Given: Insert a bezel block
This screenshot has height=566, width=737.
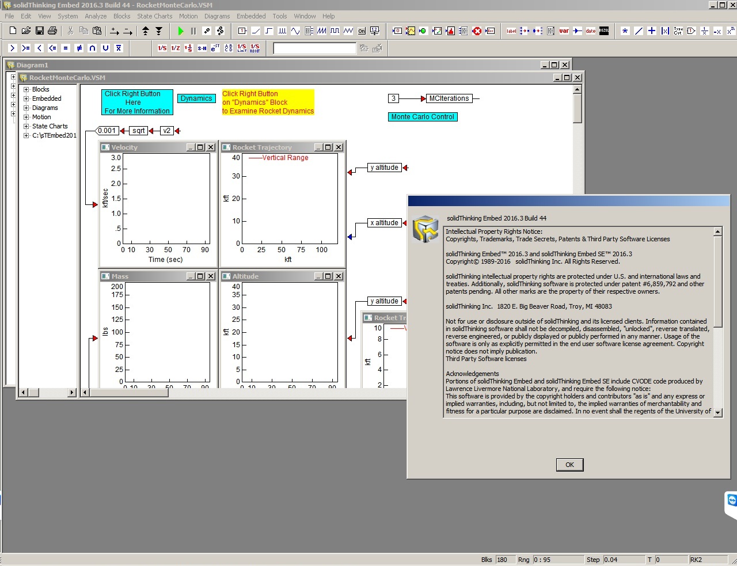Looking at the screenshot, I should click(604, 31).
